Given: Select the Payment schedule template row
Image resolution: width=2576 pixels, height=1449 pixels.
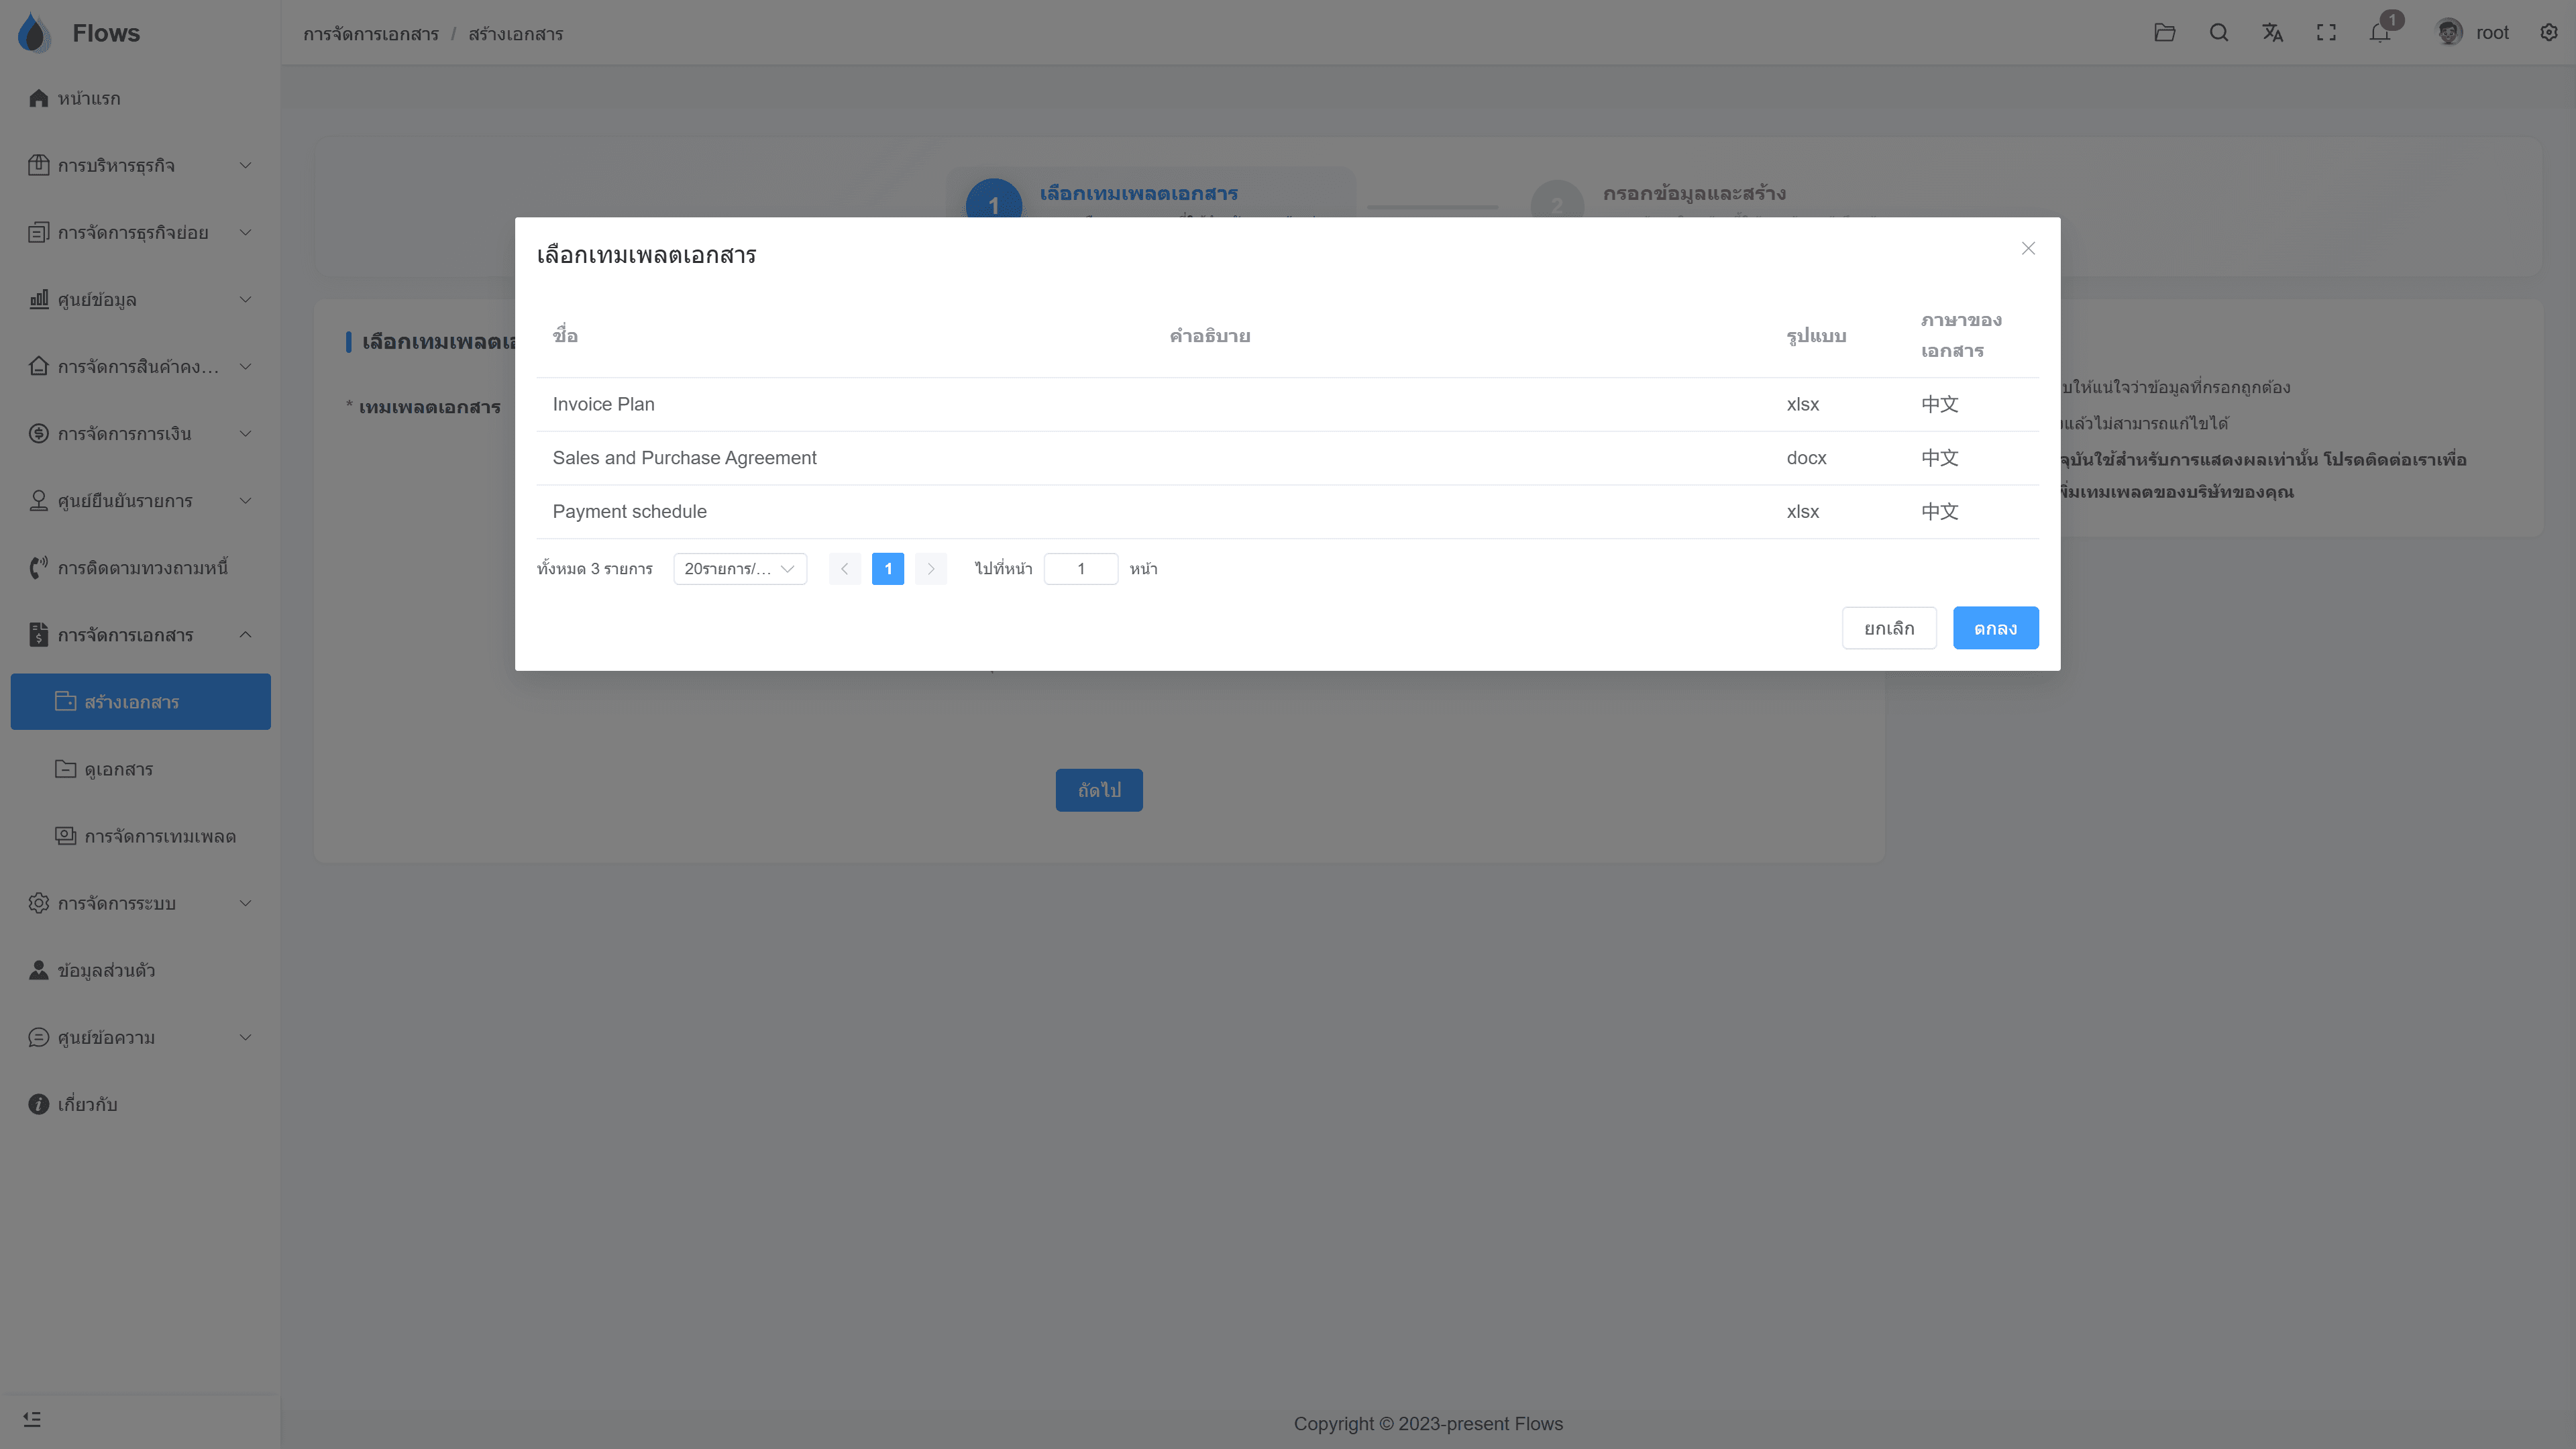Looking at the screenshot, I should pyautogui.click(x=1287, y=511).
